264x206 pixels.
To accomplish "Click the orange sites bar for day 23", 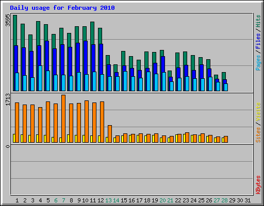I will (187, 138).
